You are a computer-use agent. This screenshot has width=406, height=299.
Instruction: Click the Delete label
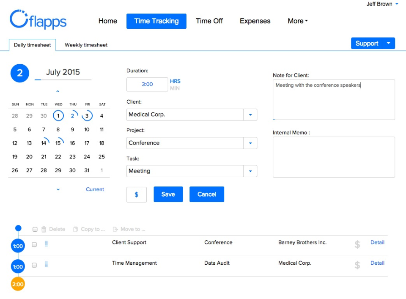pos(57,229)
